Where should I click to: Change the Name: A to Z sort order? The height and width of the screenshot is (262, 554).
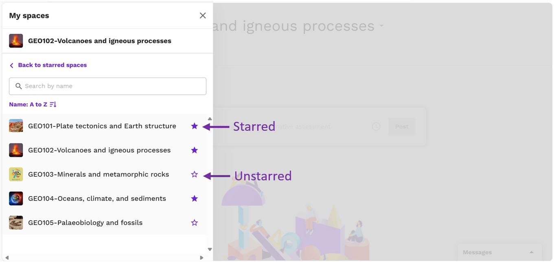[x=33, y=104]
